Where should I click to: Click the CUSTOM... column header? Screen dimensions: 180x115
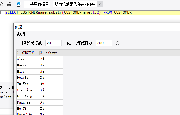click(28, 53)
